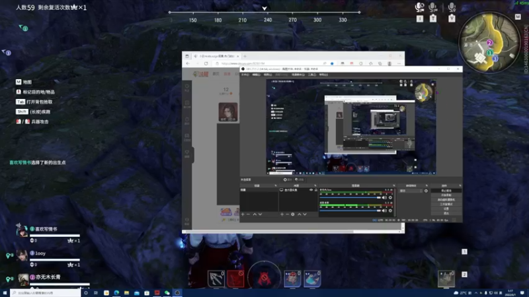529x297 pixels.
Task: Open the Windows Start menu
Action: (5, 293)
